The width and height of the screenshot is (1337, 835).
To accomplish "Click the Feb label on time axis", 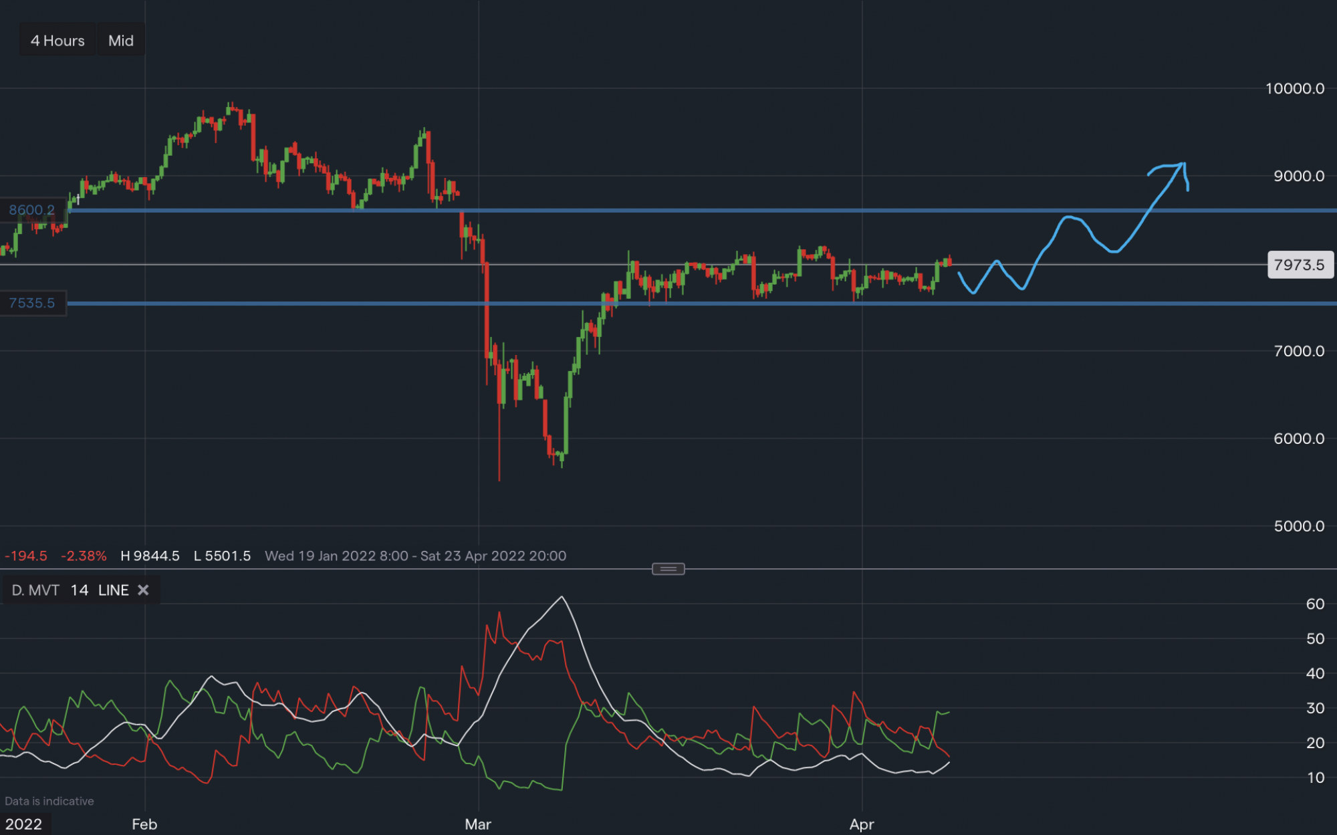I will click(x=144, y=824).
